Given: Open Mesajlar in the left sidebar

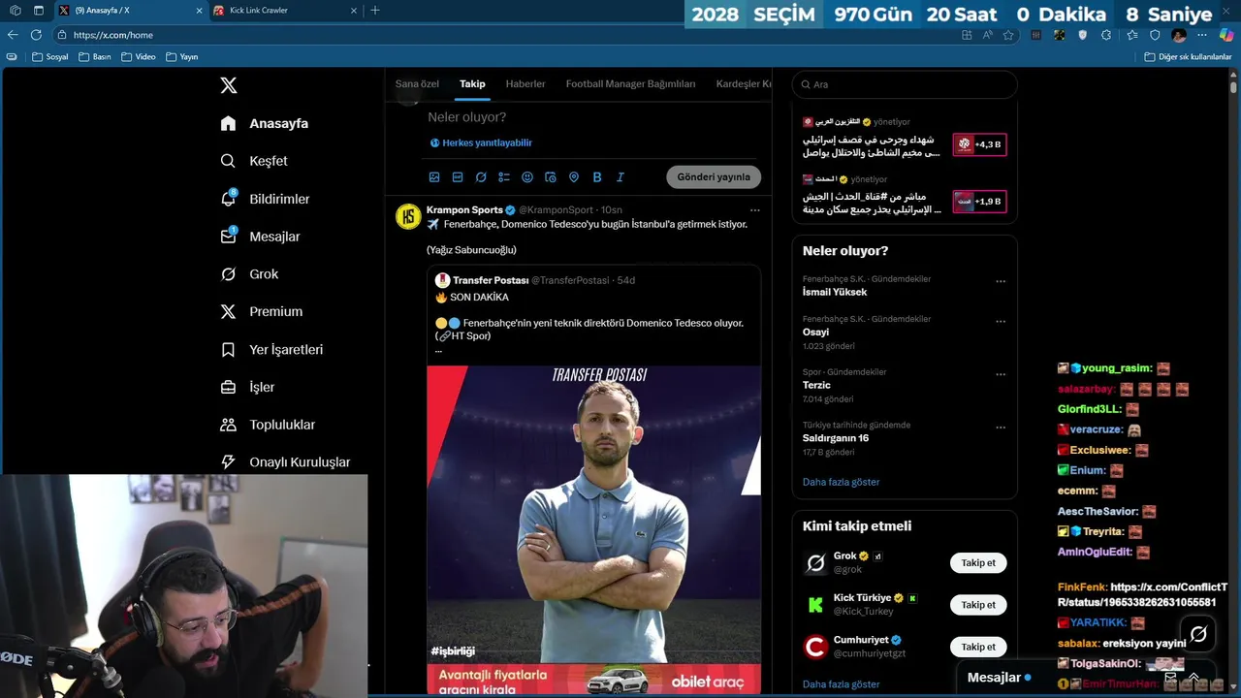Looking at the screenshot, I should pyautogui.click(x=260, y=237).
